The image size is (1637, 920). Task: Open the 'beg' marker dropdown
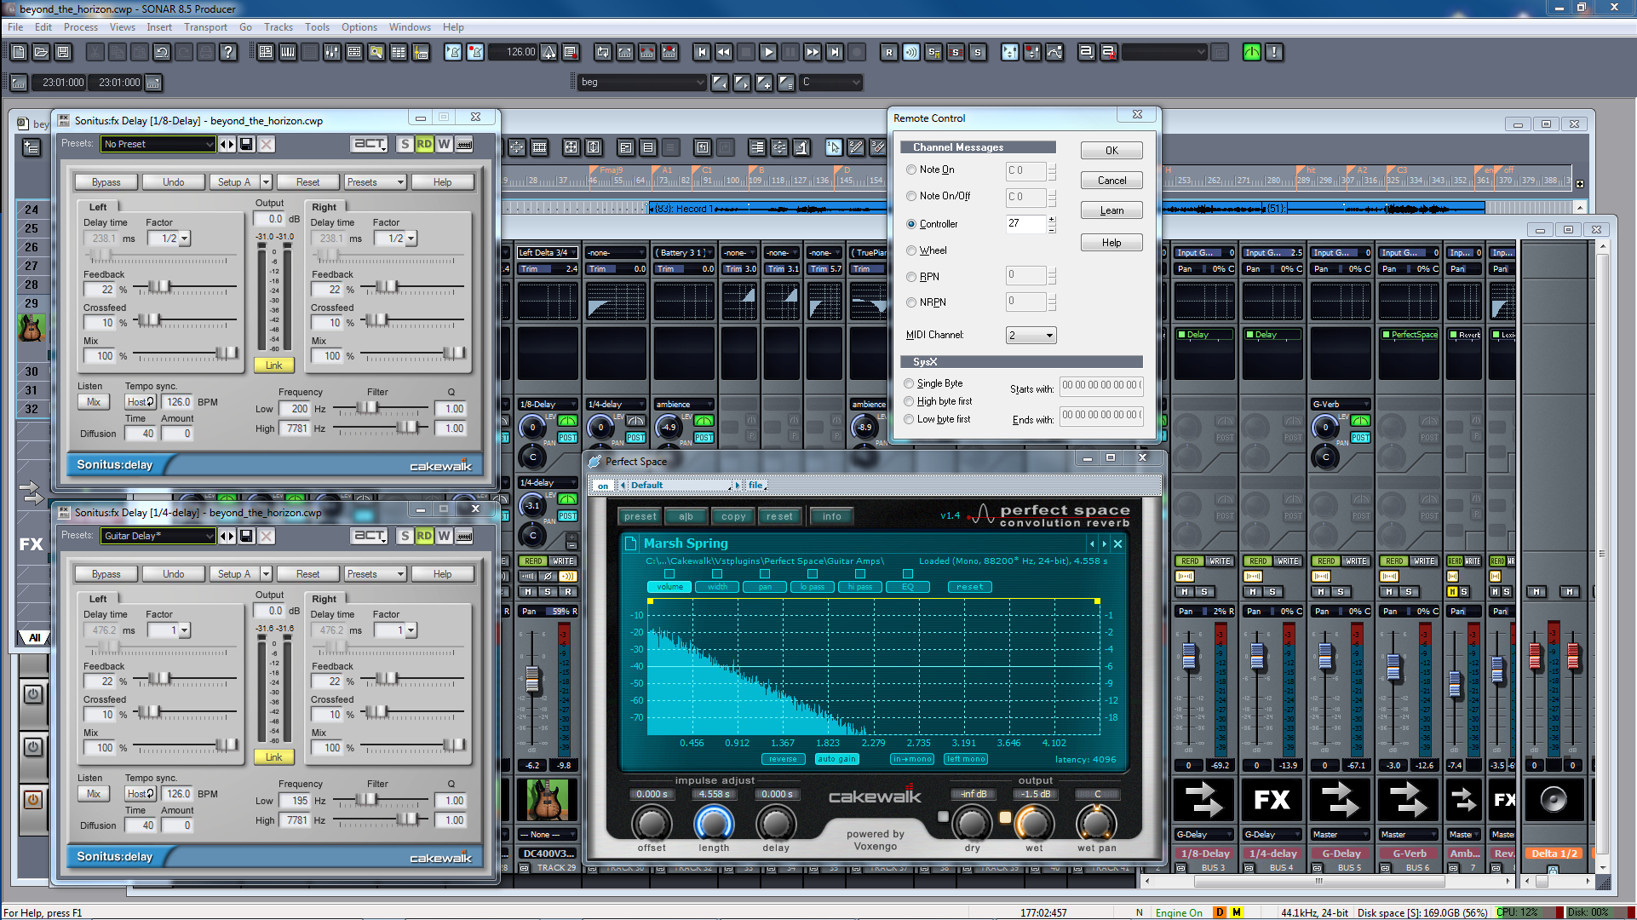click(643, 83)
